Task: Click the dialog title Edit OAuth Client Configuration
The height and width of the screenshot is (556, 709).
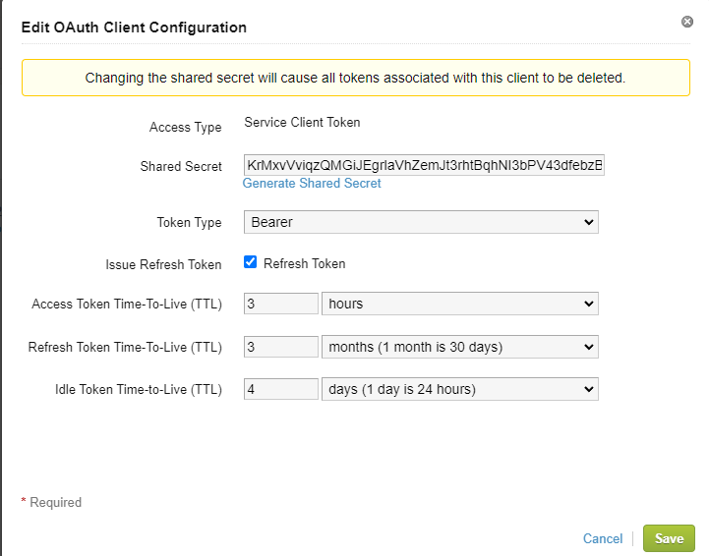Action: [134, 28]
